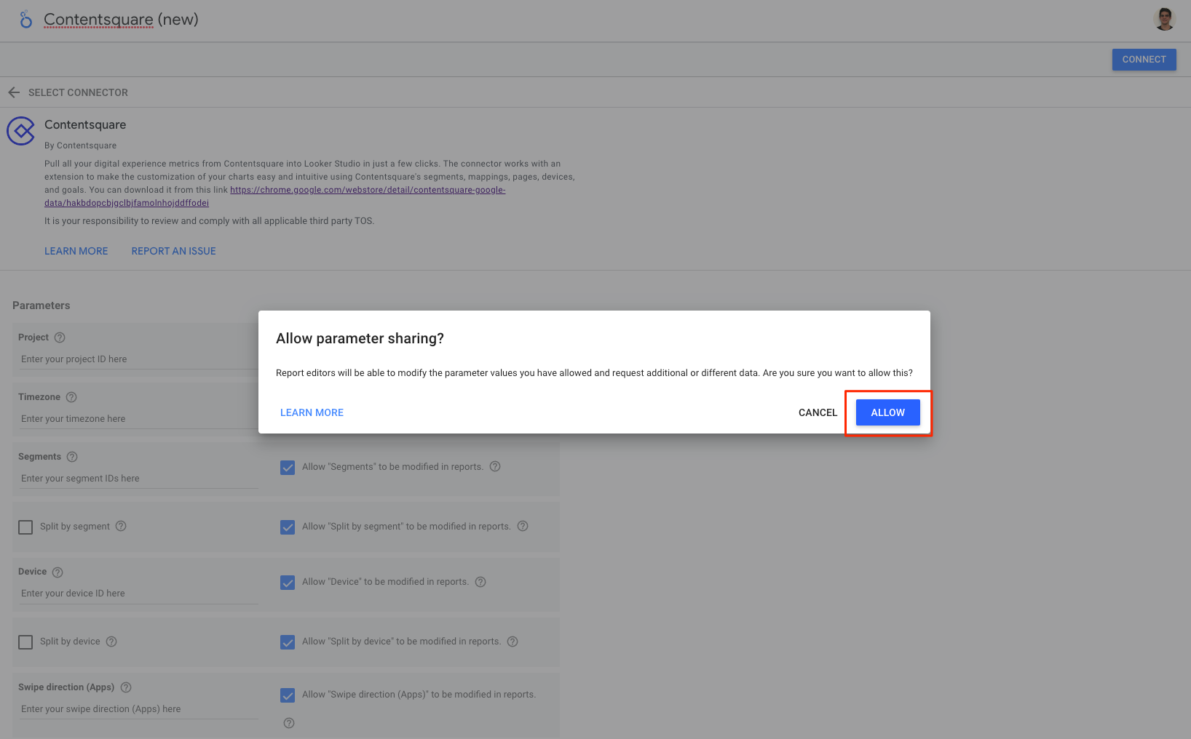Toggle Split by device checkbox
The width and height of the screenshot is (1191, 739).
click(25, 642)
